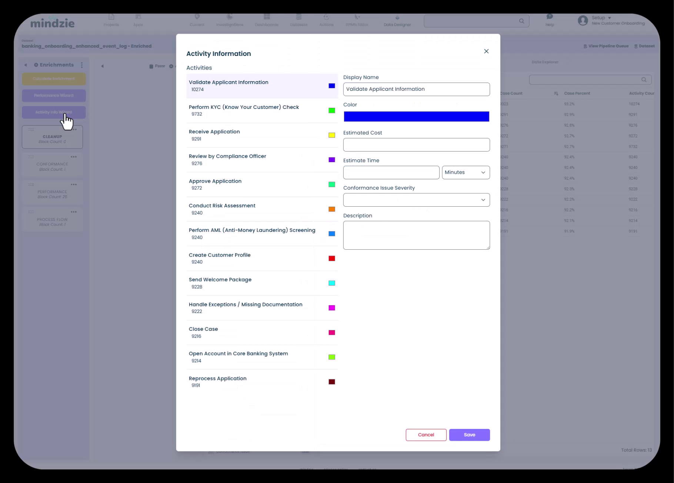Screen dimensions: 674x483
Task: Click into the Description text area
Action: (x=416, y=235)
